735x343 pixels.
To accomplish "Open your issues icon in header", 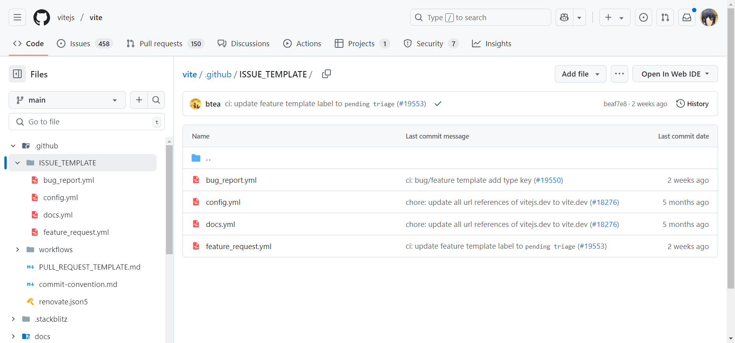I will tap(644, 17).
